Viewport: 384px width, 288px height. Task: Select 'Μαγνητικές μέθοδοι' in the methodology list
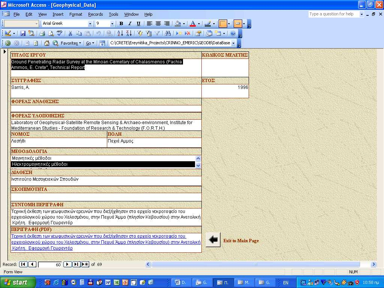click(103, 158)
